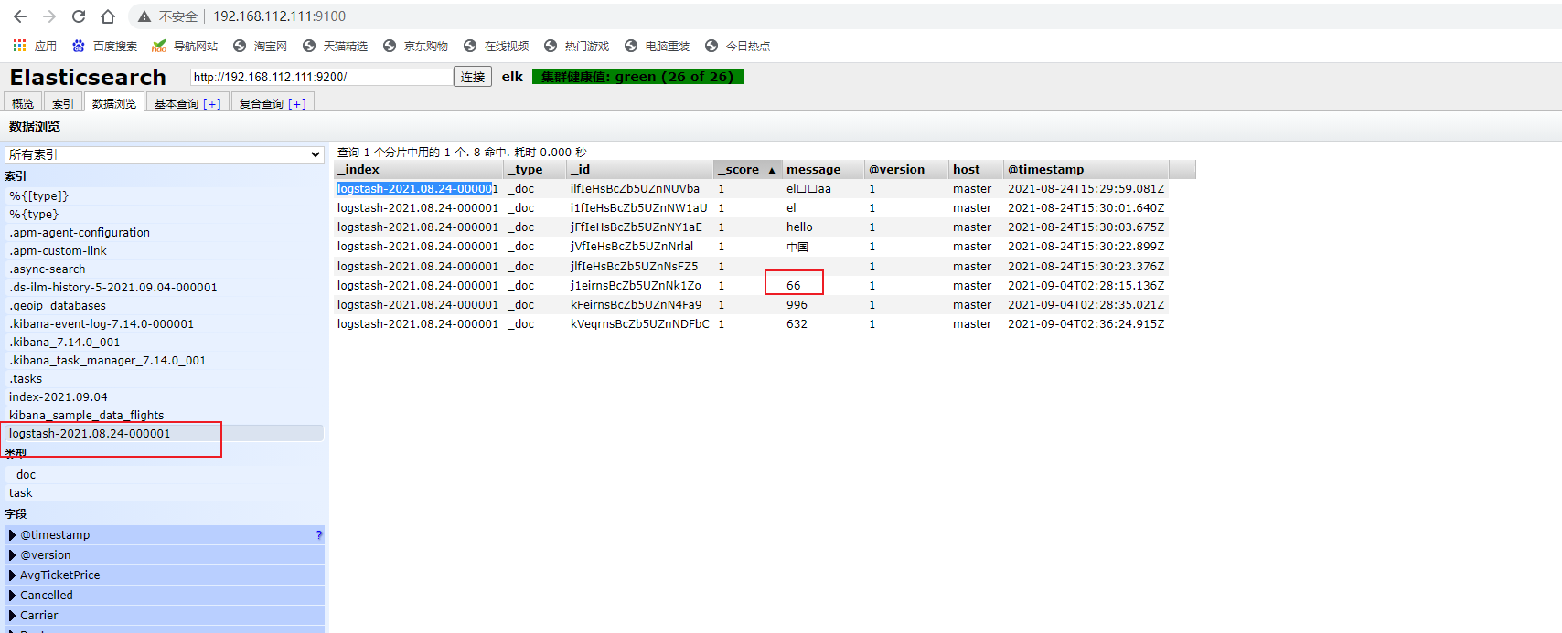Image resolution: width=1562 pixels, height=633 pixels.
Task: Reload the page with the refresh icon
Action: pos(79,16)
